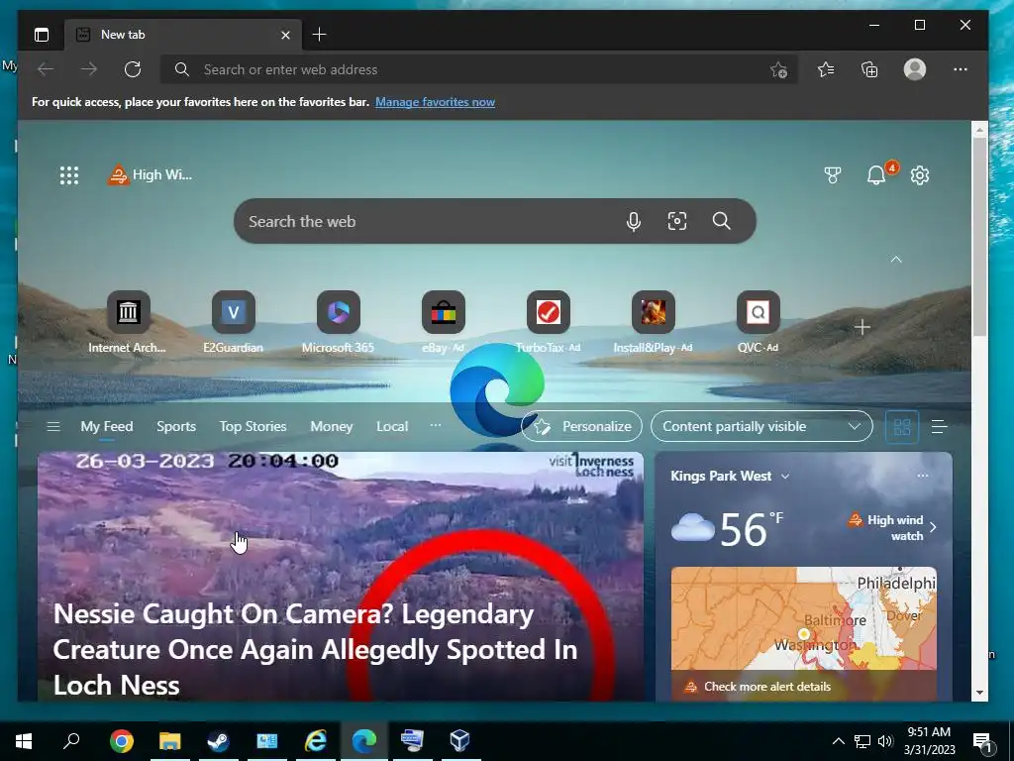Select the My Feed tab
1014x761 pixels.
107,426
